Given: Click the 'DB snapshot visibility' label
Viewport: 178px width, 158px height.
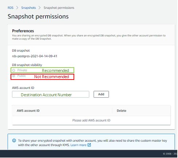Looking at the screenshot, I should (27, 65).
